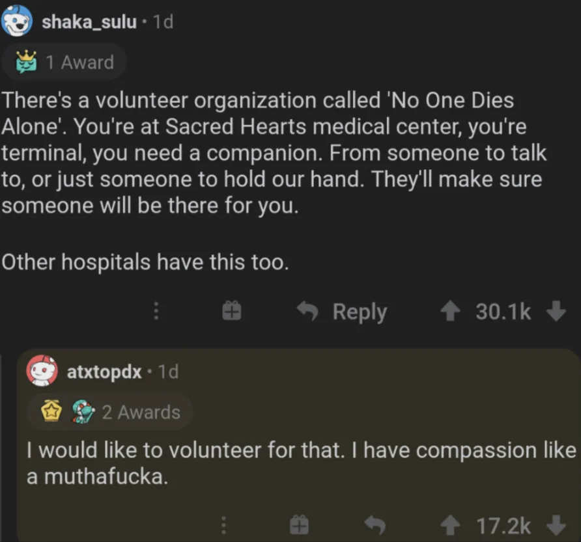
Task: Click the 'Other hospitals have this too' text
Action: [x=145, y=262]
